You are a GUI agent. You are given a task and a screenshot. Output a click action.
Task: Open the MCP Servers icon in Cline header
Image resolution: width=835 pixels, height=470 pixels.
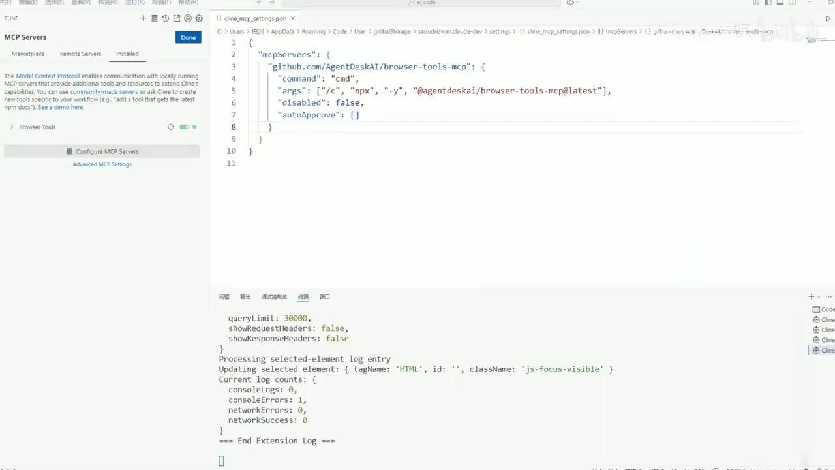[x=155, y=18]
